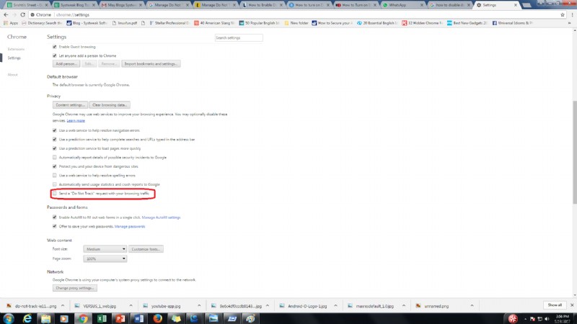The image size is (577, 324).
Task: Open the Windows Start menu
Action: [8, 318]
